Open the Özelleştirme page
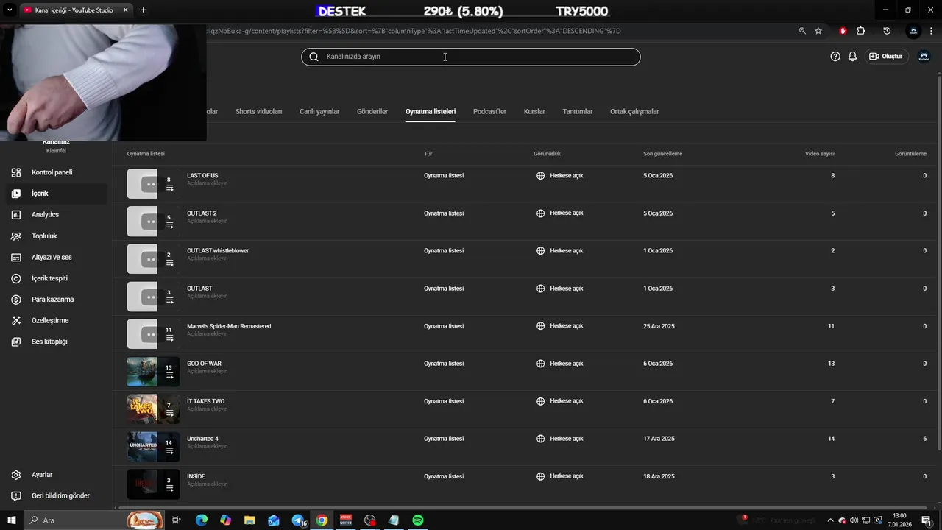 coord(52,321)
